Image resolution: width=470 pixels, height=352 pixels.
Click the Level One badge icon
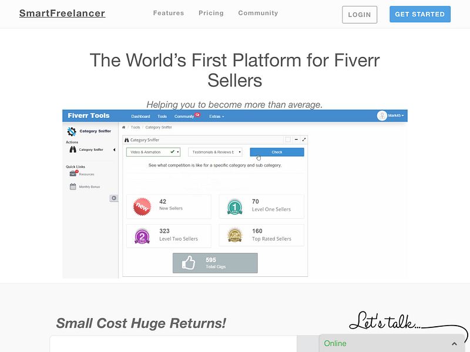pos(234,207)
